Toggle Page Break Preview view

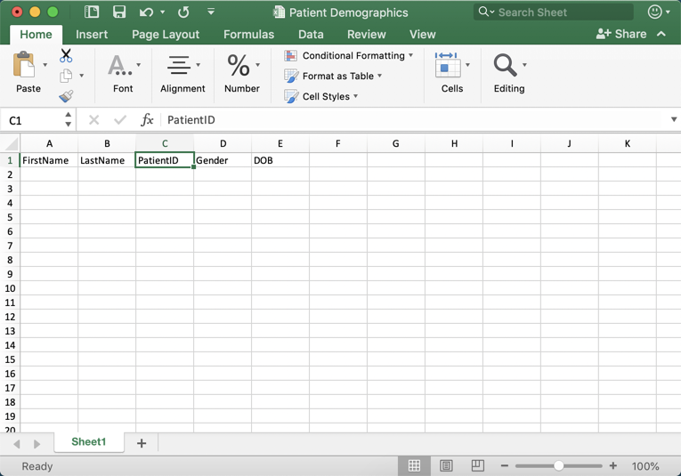point(478,466)
